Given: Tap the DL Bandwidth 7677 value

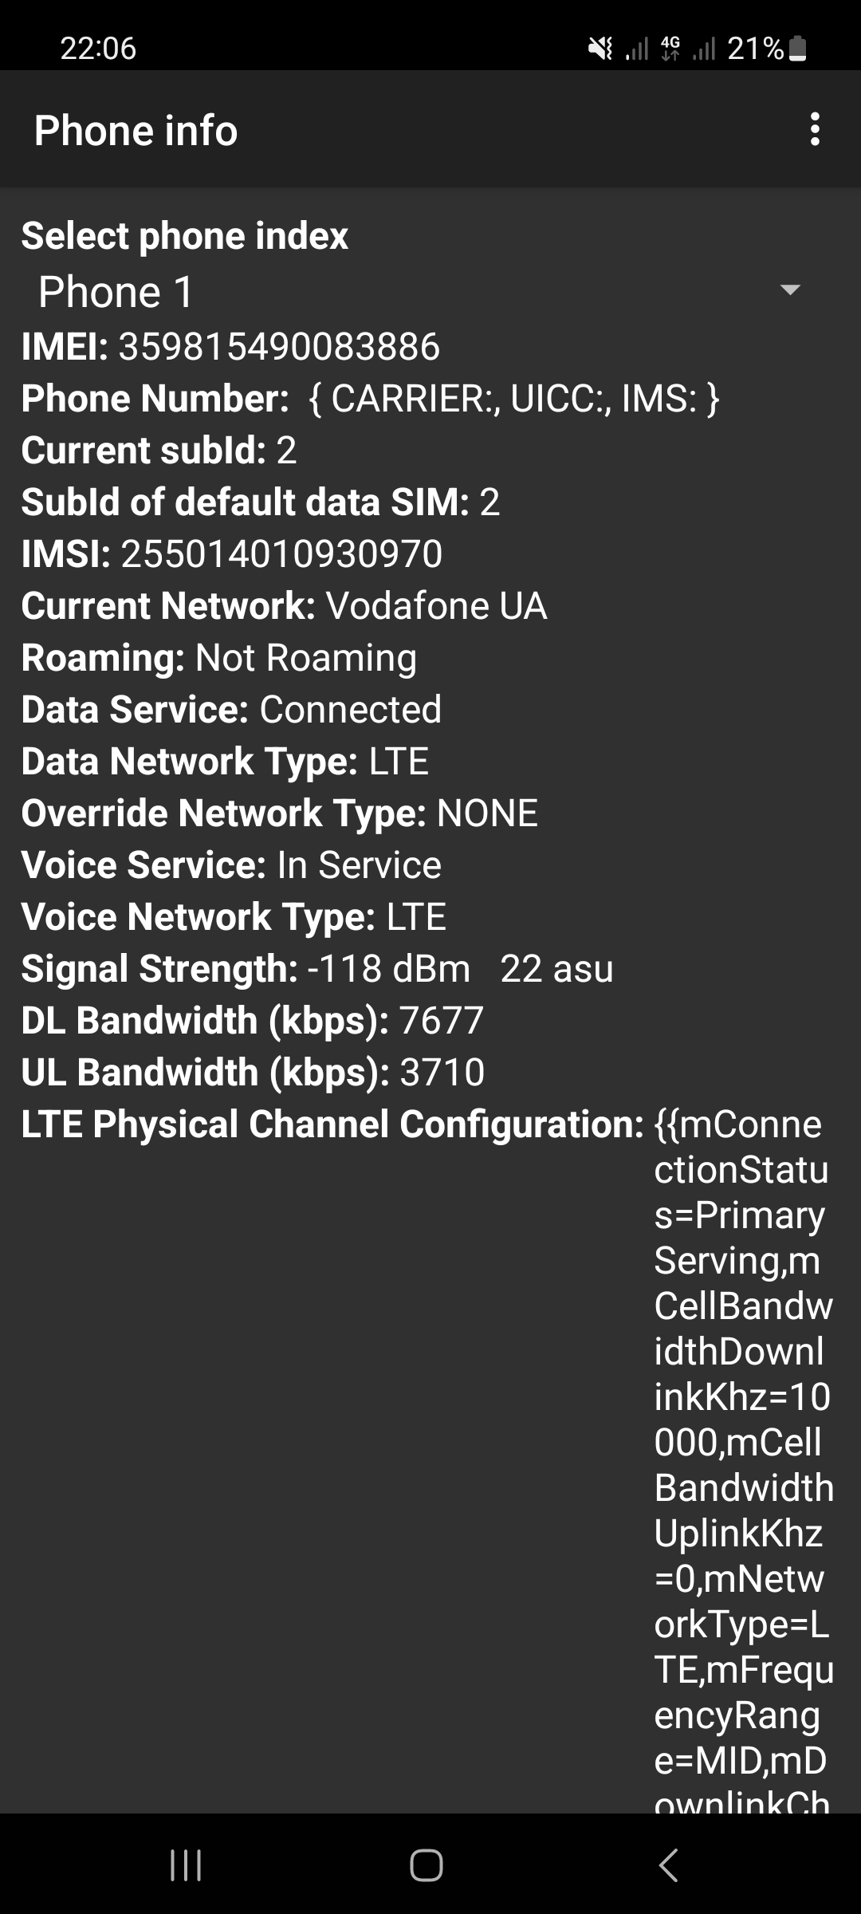Looking at the screenshot, I should pos(441,1021).
